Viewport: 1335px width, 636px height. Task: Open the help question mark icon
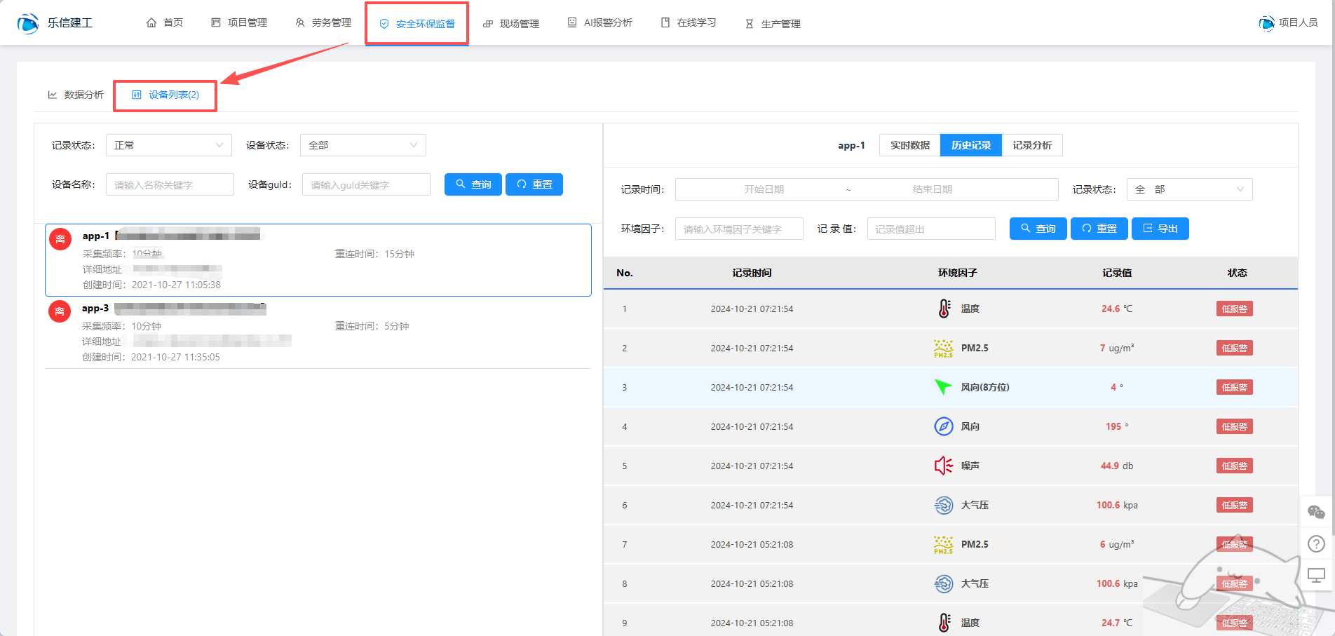pos(1316,543)
